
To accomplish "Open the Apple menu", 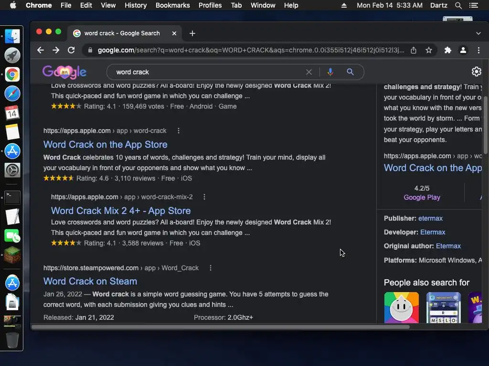I will click(x=13, y=5).
